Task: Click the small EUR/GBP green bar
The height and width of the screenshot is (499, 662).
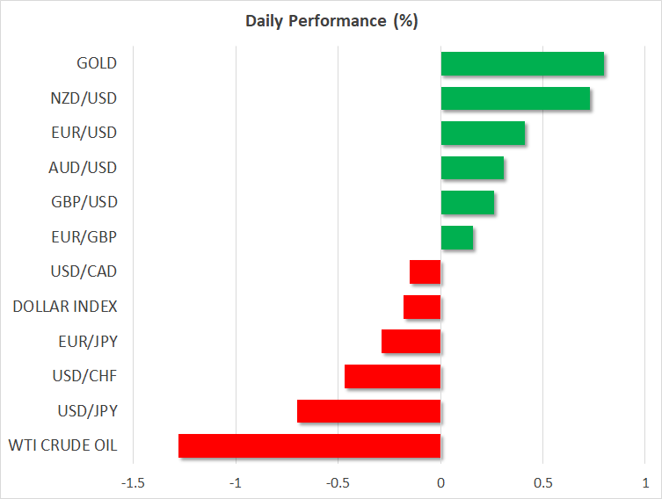Action: (455, 237)
